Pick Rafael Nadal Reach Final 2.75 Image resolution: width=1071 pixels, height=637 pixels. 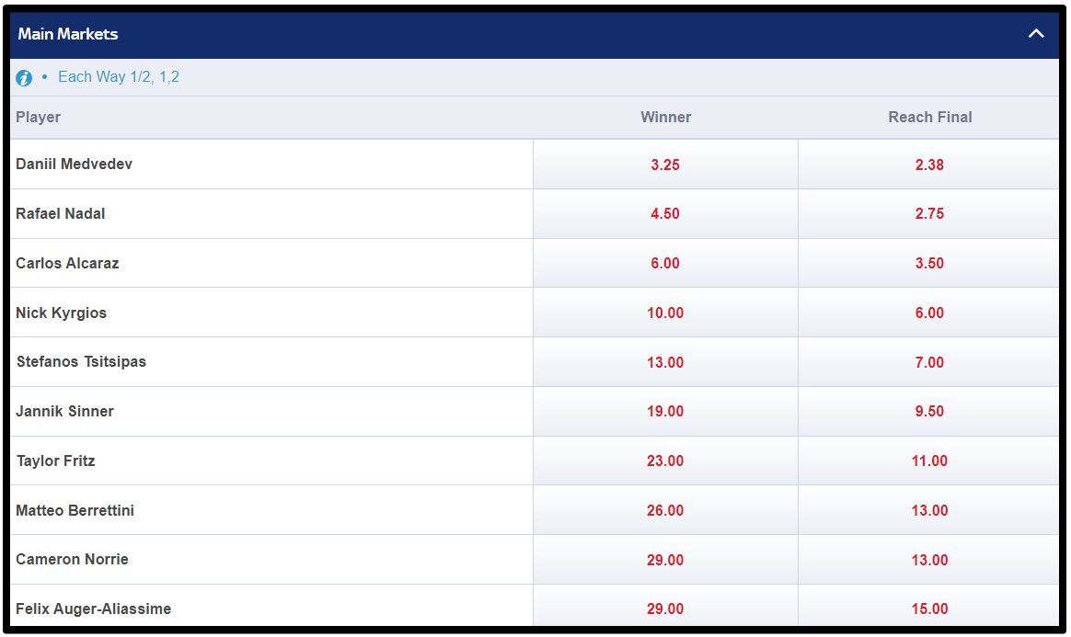[x=929, y=213]
